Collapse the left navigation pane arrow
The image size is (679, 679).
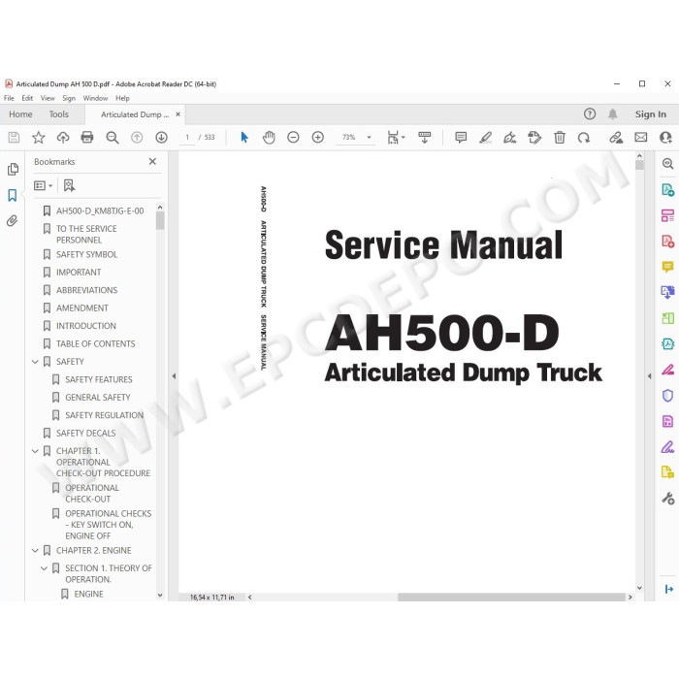click(174, 376)
